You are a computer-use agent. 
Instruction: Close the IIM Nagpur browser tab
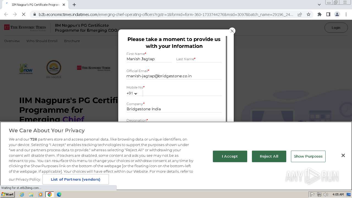[x=64, y=5]
